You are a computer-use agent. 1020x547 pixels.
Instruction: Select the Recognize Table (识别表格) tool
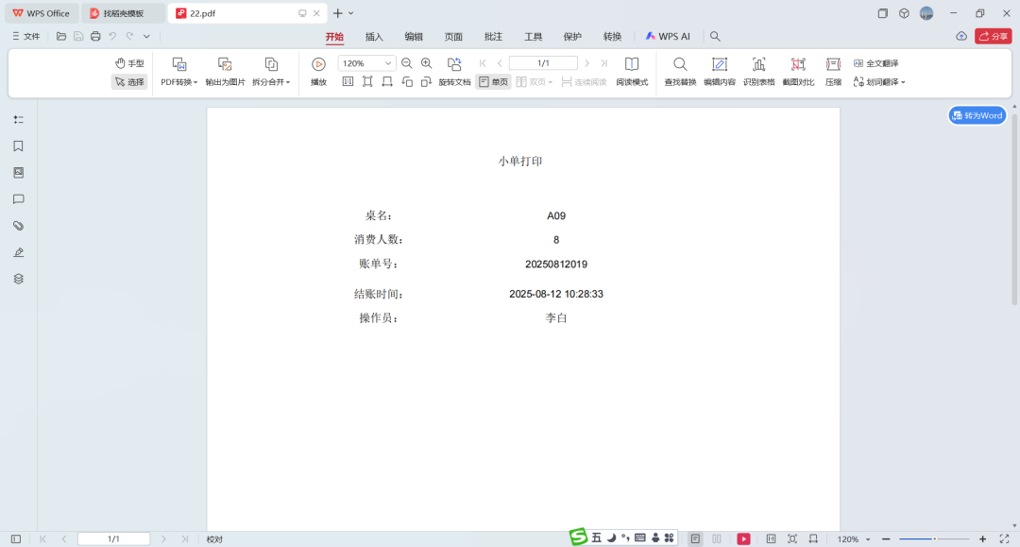click(758, 71)
